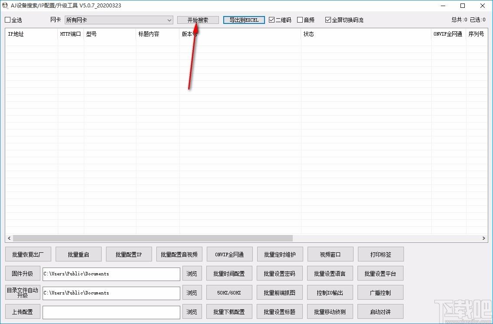The width and height of the screenshot is (493, 324).
Task: Sort by IP地址 column header
Action: tap(31, 34)
